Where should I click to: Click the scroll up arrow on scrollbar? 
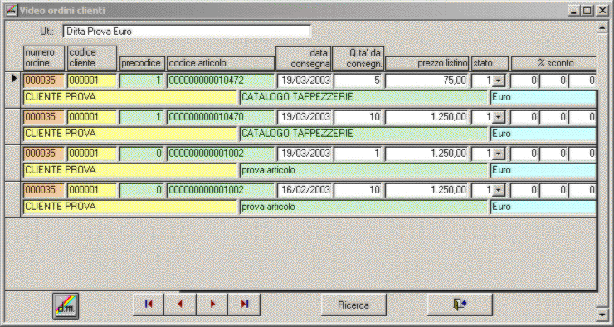pos(602,27)
